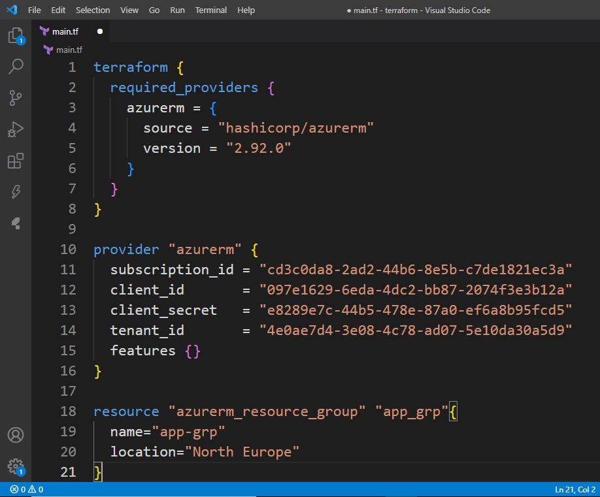Image resolution: width=600 pixels, height=497 pixels.
Task: Click the VS Code logo in title bar
Action: 11,10
